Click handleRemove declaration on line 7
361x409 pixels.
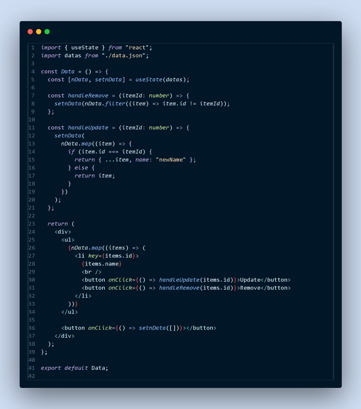click(x=88, y=95)
